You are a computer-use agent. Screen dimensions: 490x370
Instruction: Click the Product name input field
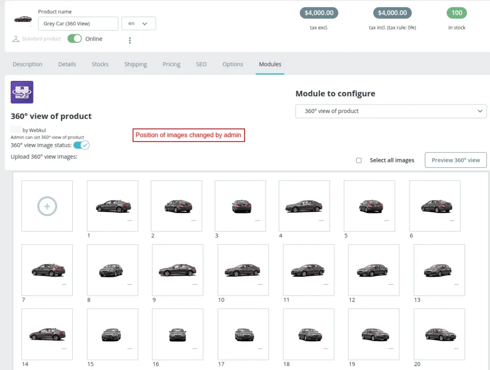(78, 24)
